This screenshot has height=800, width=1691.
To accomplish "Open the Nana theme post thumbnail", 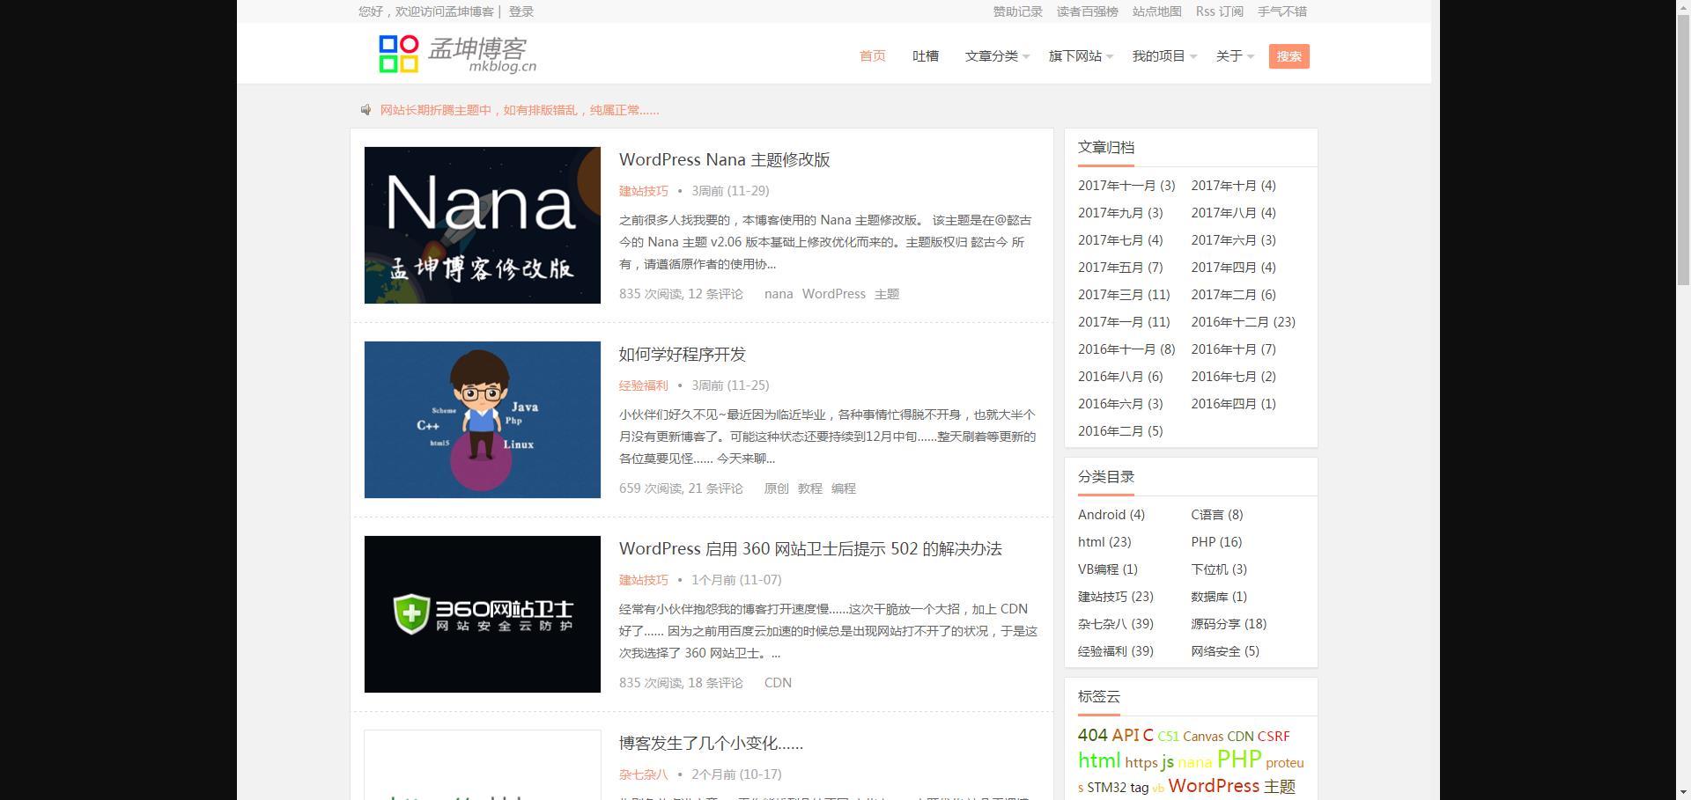I will coord(483,225).
